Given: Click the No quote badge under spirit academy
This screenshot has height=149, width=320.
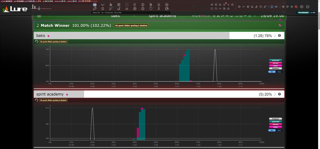Looking at the screenshot, I should point(53,100).
